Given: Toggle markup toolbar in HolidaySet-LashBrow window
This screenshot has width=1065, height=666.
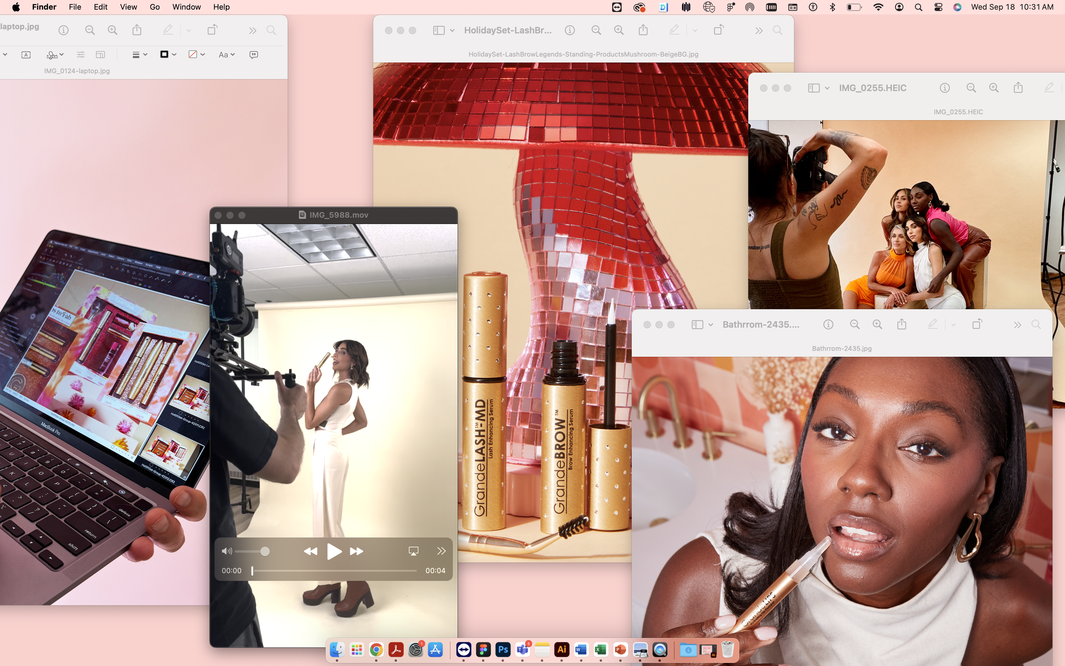Looking at the screenshot, I should 674,30.
